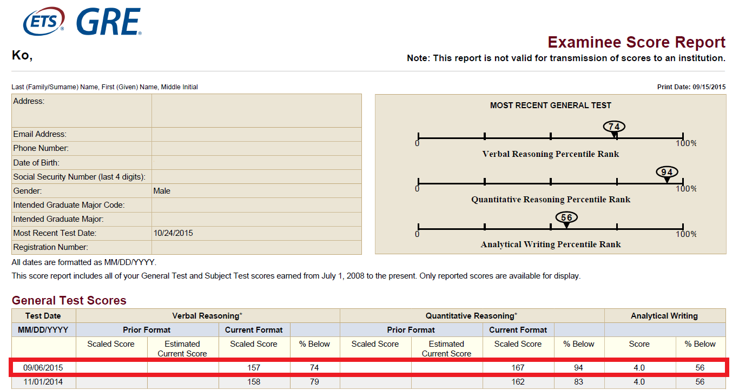
Task: Click the Social Security Number label
Action: pos(80,177)
